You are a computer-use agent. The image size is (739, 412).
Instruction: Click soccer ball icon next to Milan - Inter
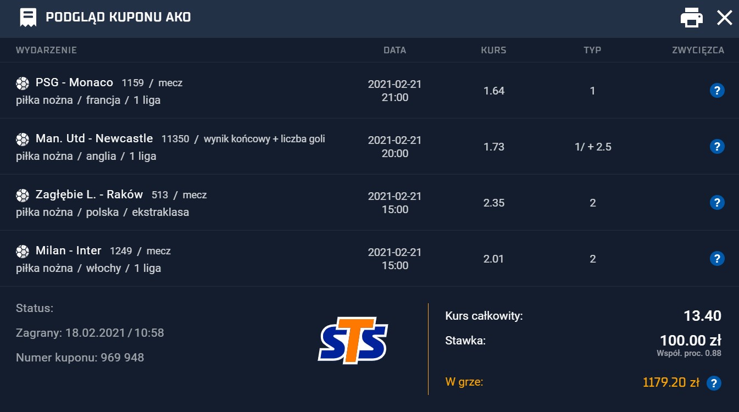pyautogui.click(x=23, y=252)
